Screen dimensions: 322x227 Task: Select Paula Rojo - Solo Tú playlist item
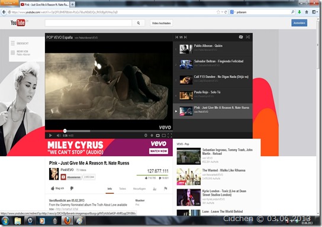(212, 95)
